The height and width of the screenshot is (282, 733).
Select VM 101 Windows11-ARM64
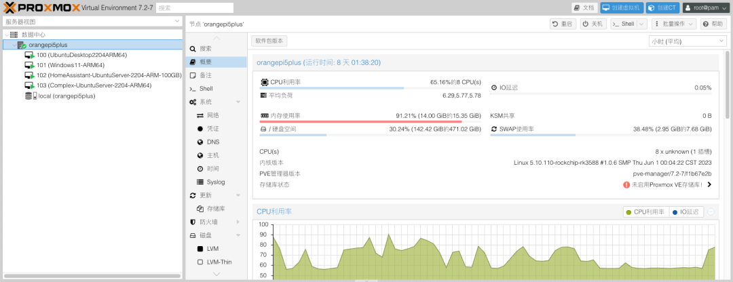click(x=71, y=65)
